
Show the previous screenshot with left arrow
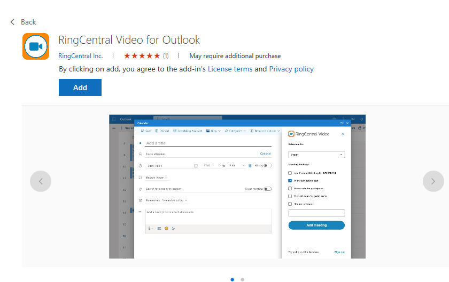[x=41, y=181]
